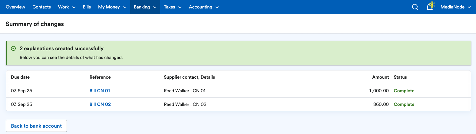The image size is (476, 134).
Task: Open the search magnifier icon
Action: pos(415,7)
